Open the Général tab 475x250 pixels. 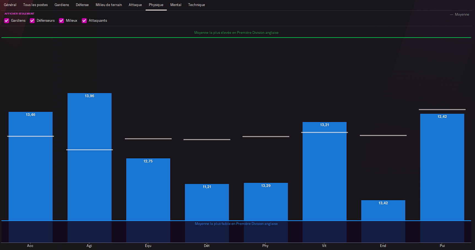pos(10,5)
